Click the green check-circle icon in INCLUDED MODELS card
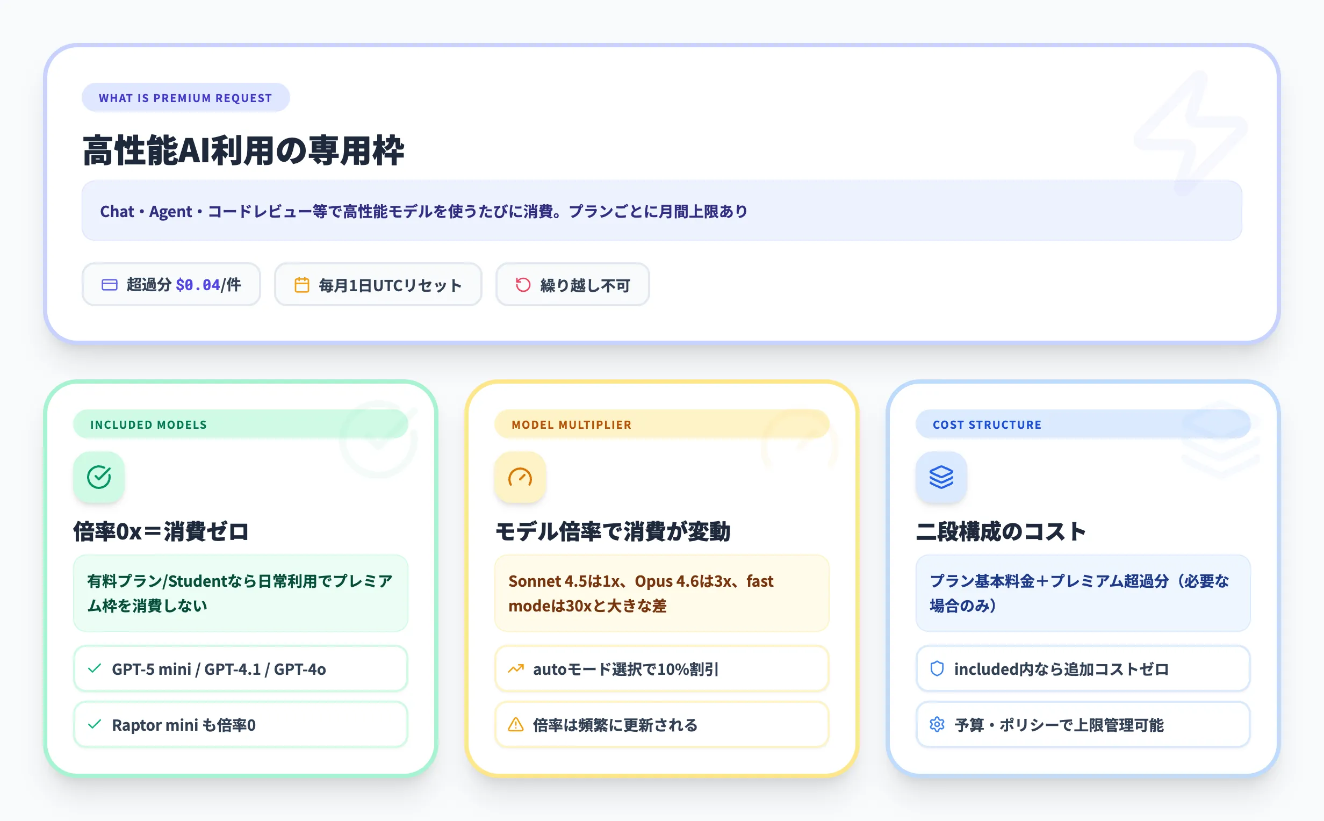Screen dimensions: 1324x821 (x=98, y=477)
